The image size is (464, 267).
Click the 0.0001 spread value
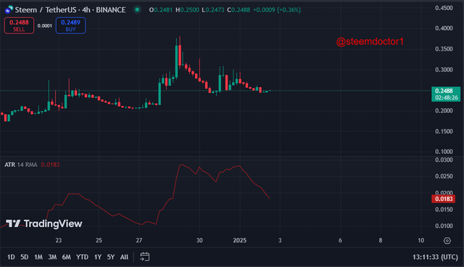click(x=45, y=25)
